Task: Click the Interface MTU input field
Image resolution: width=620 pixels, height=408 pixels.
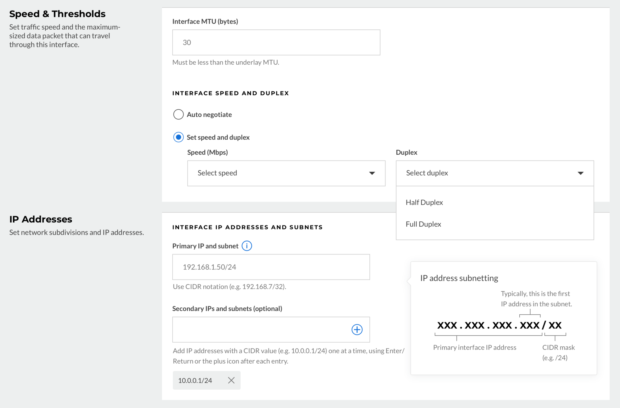Action: pyautogui.click(x=276, y=42)
